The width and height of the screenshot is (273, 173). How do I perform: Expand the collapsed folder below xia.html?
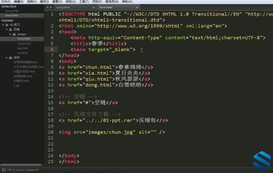point(7,57)
